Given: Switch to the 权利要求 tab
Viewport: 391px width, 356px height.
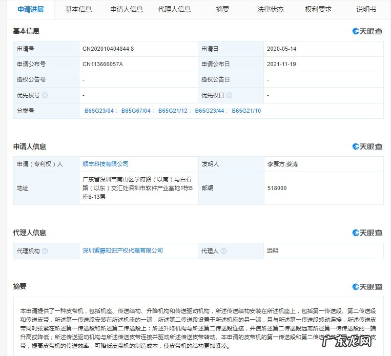Looking at the screenshot, I should [318, 9].
